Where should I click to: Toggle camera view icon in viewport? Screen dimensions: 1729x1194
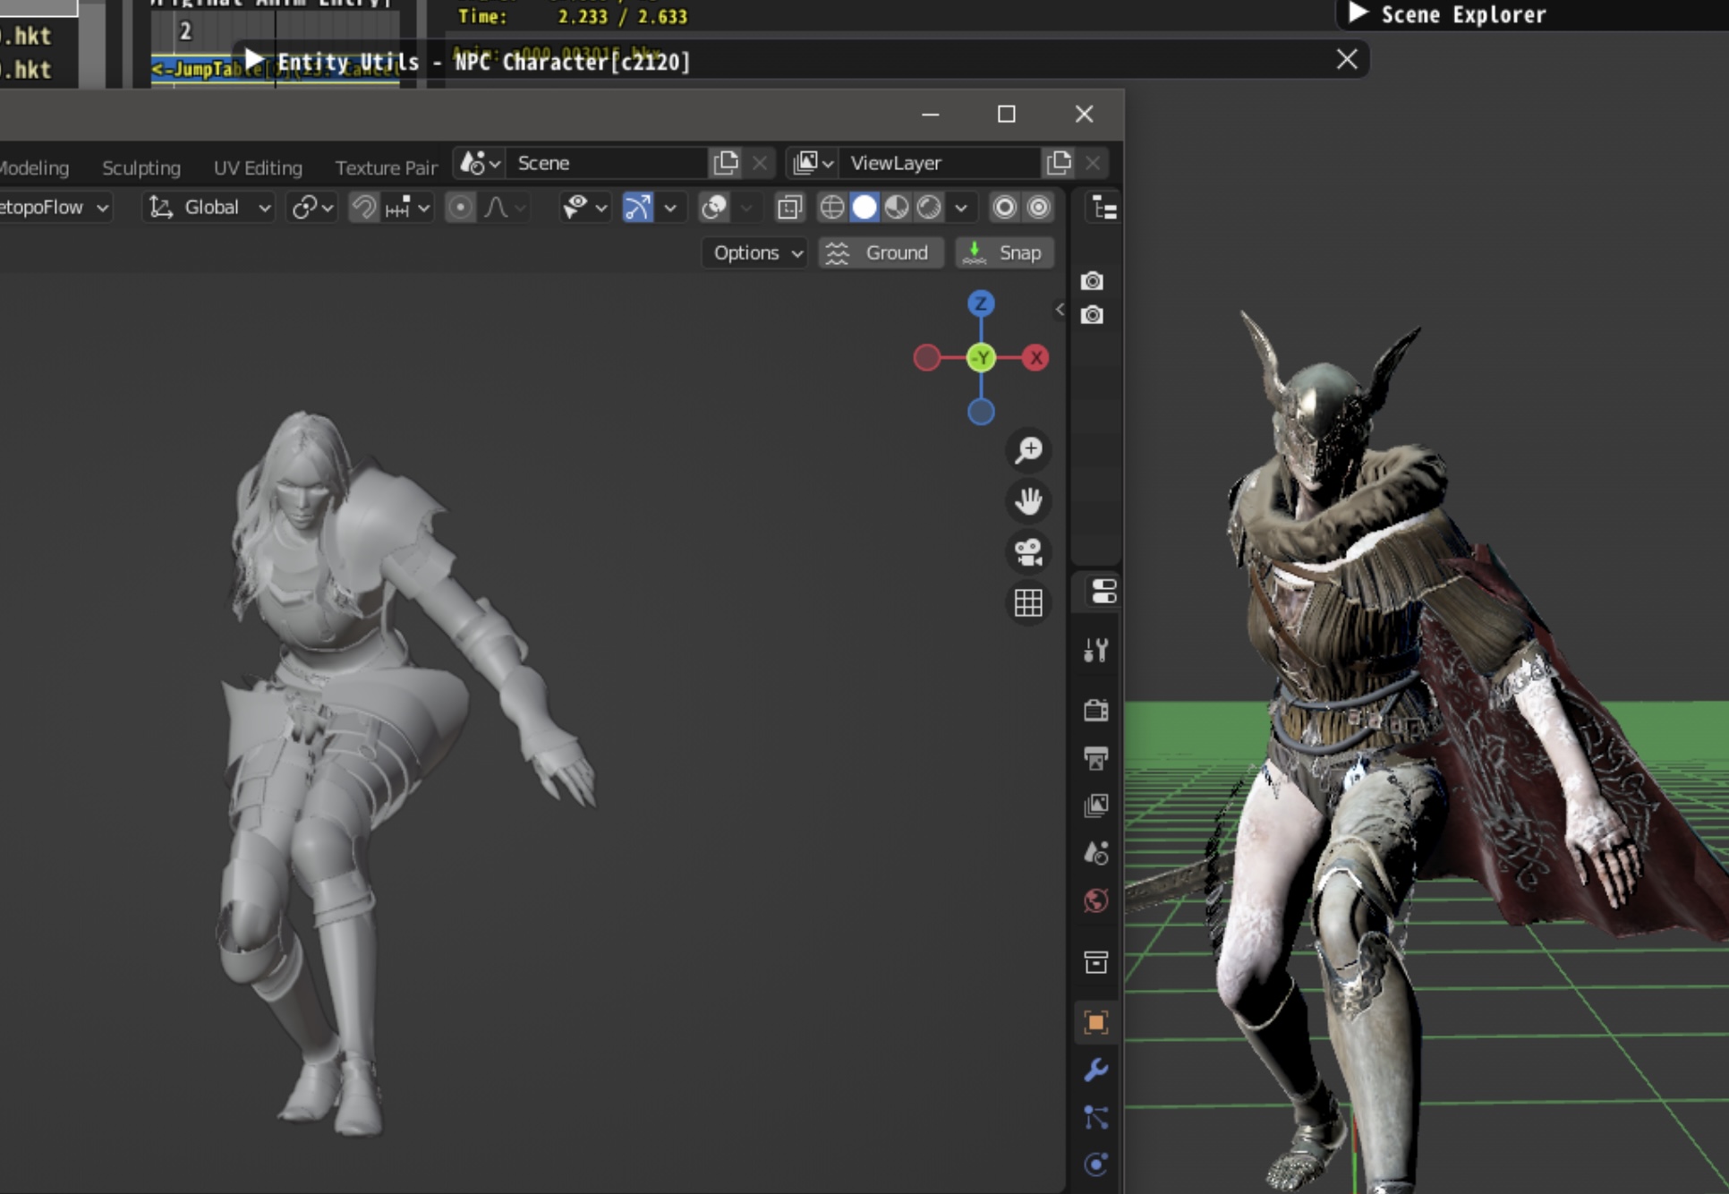point(1028,552)
